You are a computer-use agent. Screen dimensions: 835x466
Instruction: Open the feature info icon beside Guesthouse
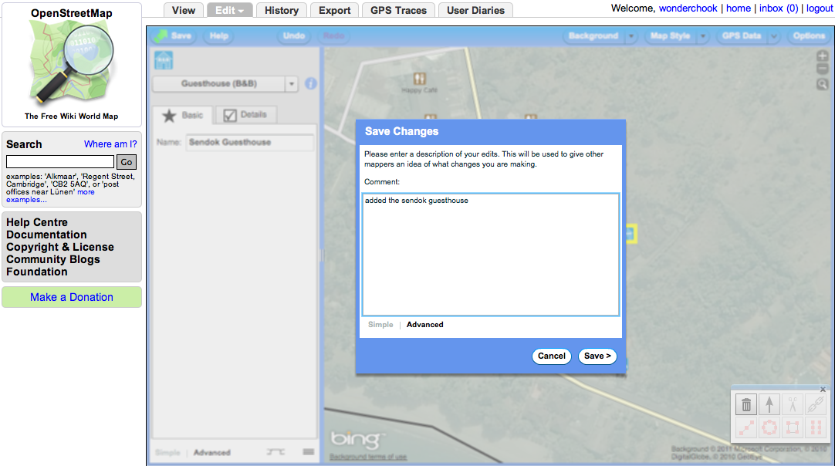pos(310,83)
